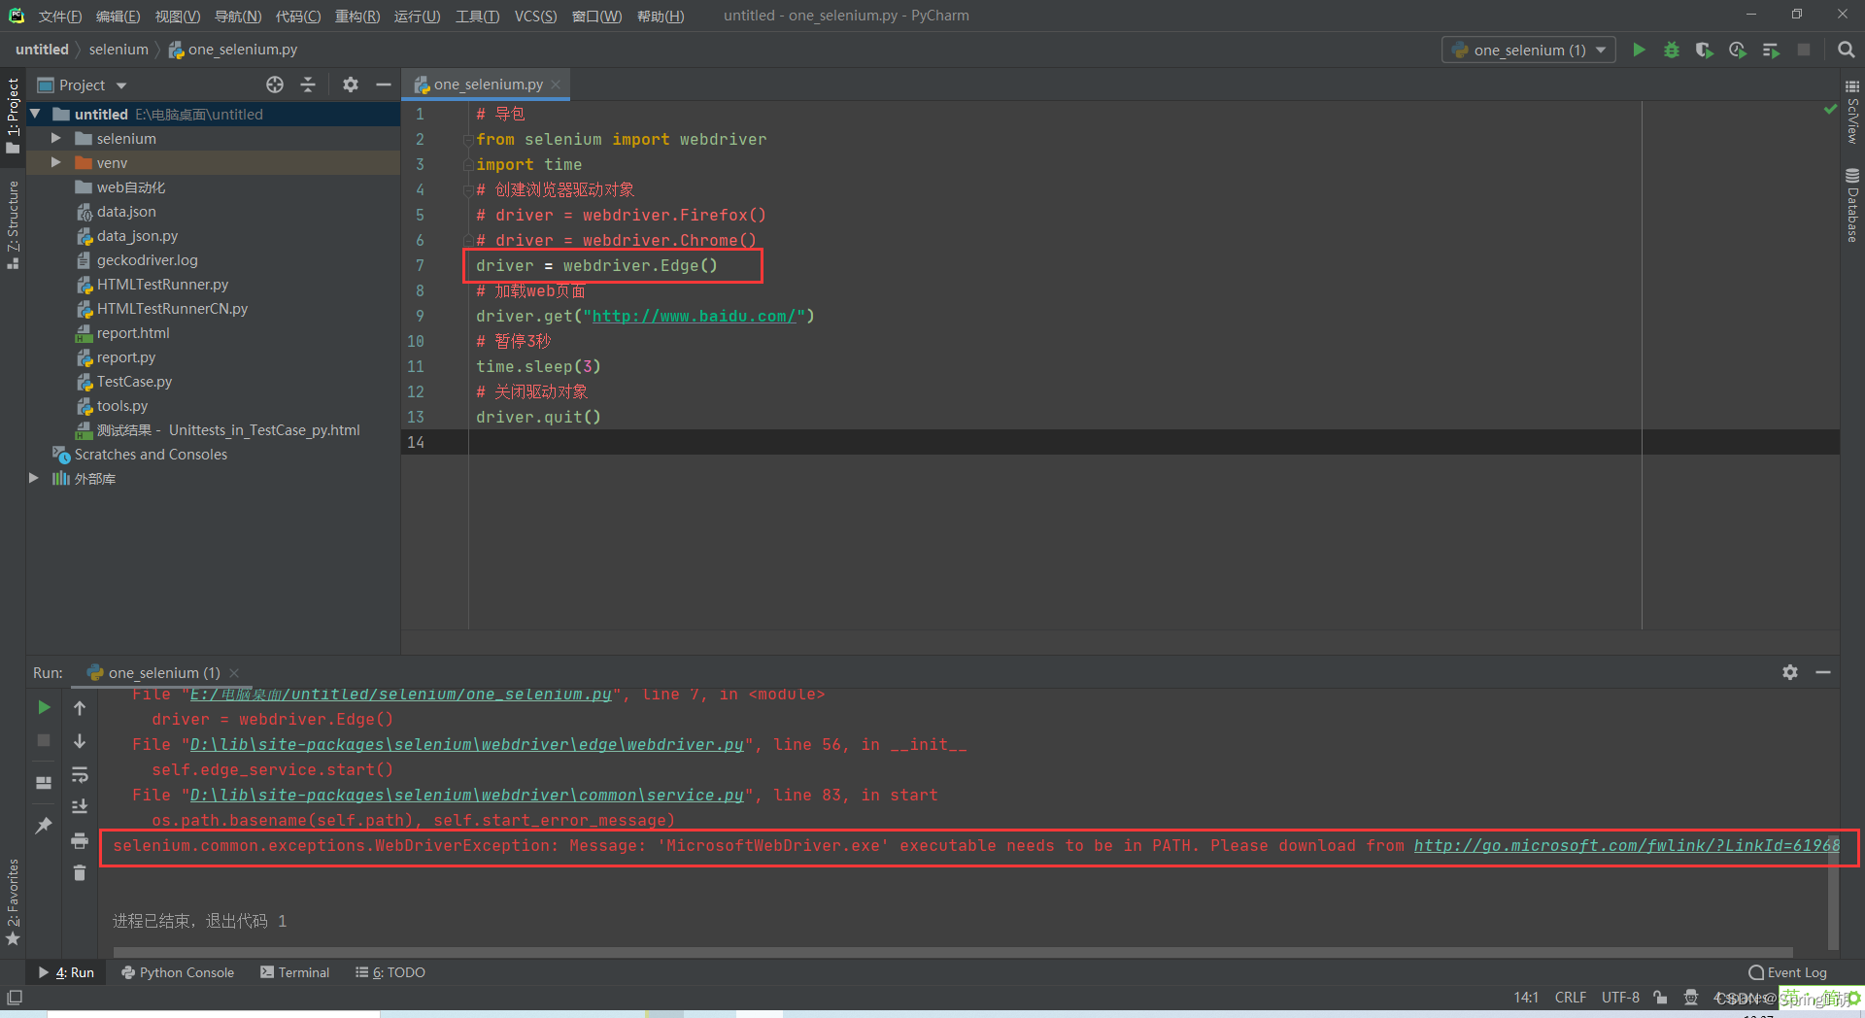Click the pin tab icon in the Run panel
Viewport: 1865px width, 1018px height.
tap(44, 825)
